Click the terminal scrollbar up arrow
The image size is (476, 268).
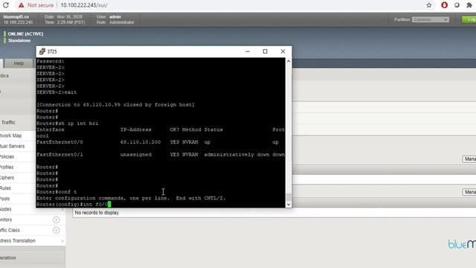pos(289,61)
